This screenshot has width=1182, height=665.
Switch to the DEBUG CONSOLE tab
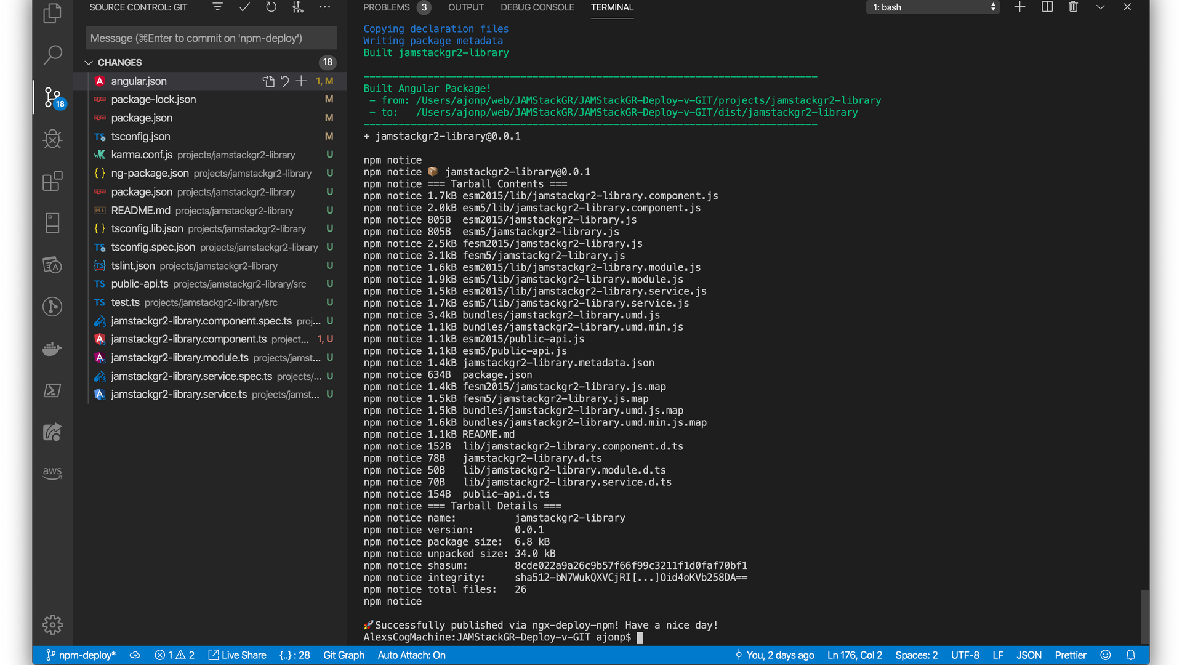537,7
